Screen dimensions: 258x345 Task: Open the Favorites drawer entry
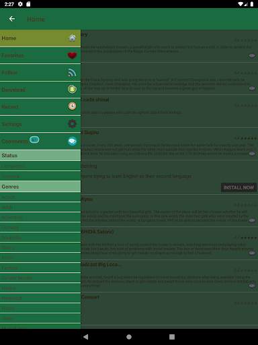coord(40,55)
